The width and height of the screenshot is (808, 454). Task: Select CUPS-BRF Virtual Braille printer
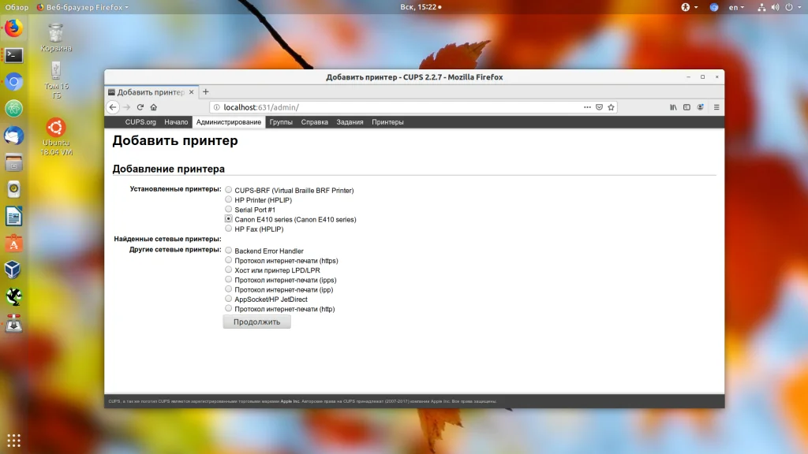(228, 190)
